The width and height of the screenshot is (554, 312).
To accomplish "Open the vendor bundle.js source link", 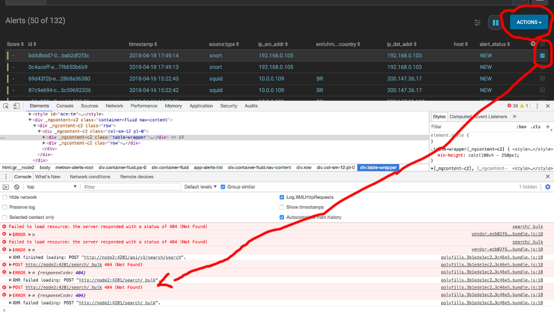I will pyautogui.click(x=507, y=234).
